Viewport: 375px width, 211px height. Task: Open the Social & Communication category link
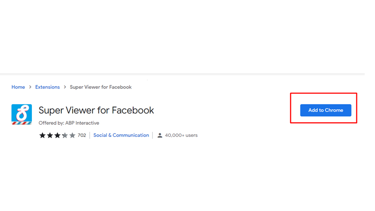pyautogui.click(x=121, y=135)
